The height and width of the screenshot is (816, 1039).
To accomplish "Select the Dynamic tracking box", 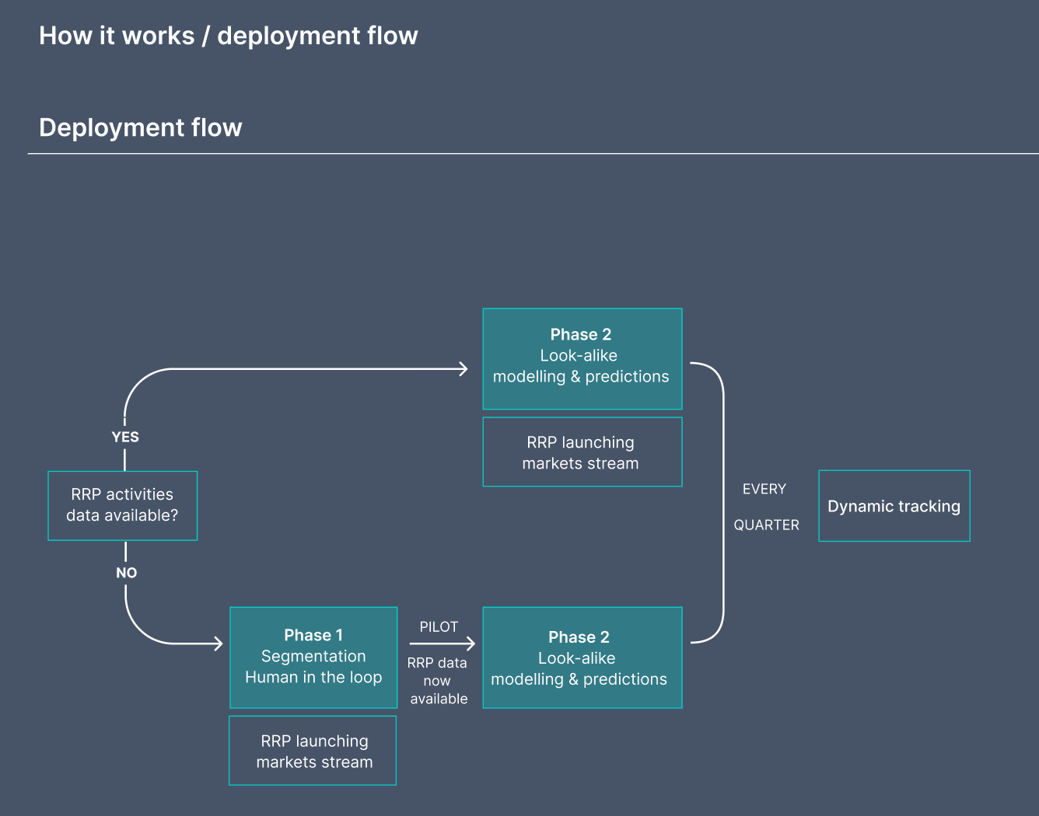I will [894, 506].
